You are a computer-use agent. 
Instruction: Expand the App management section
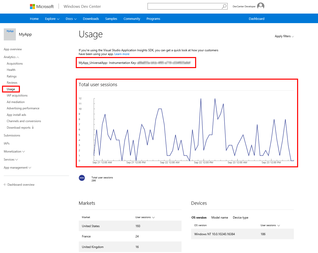pyautogui.click(x=17, y=168)
